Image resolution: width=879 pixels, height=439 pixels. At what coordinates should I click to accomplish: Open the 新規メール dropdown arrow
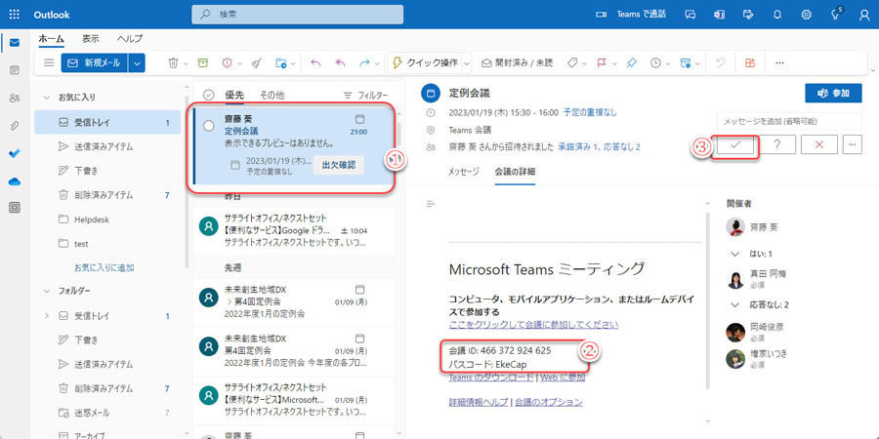click(x=137, y=63)
